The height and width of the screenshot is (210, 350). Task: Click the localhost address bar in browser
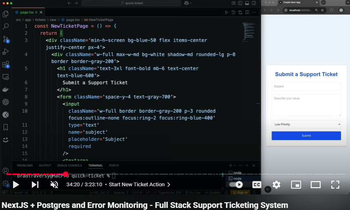(x=301, y=10)
